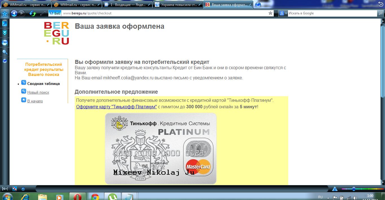Bookmark page with address bar star
Screen dimensions: 385x200
pyautogui.click(x=270, y=13)
